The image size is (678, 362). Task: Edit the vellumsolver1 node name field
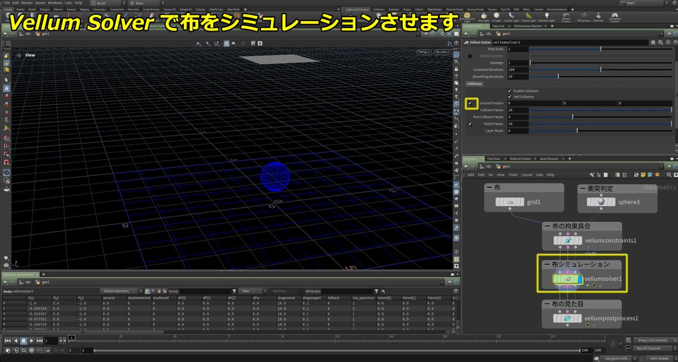(x=570, y=42)
